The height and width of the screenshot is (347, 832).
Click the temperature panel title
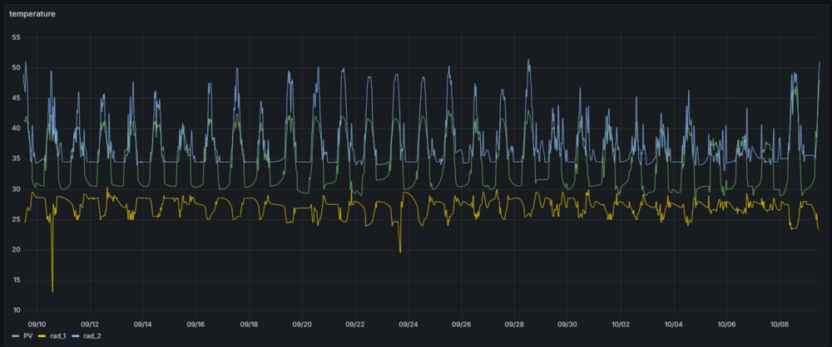point(32,13)
